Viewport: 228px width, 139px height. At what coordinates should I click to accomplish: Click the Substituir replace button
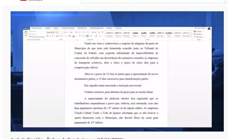point(198,34)
